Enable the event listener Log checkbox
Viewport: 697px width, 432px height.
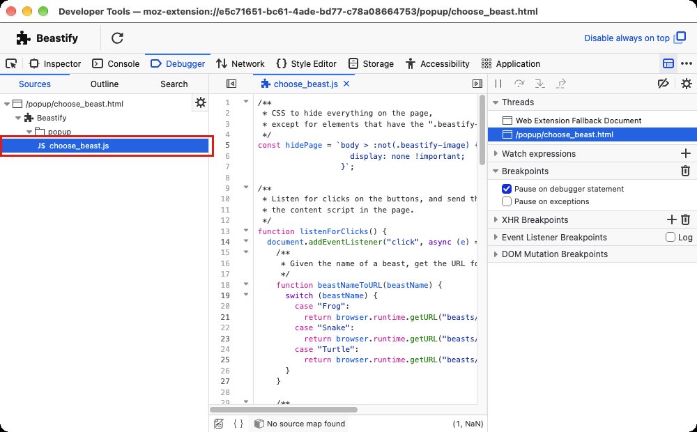click(x=671, y=238)
